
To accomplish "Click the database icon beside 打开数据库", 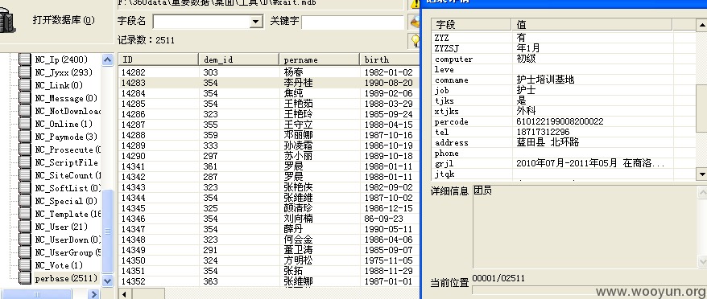I will pyautogui.click(x=8, y=21).
